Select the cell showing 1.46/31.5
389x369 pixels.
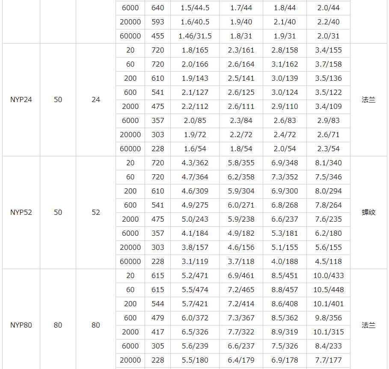(x=195, y=36)
